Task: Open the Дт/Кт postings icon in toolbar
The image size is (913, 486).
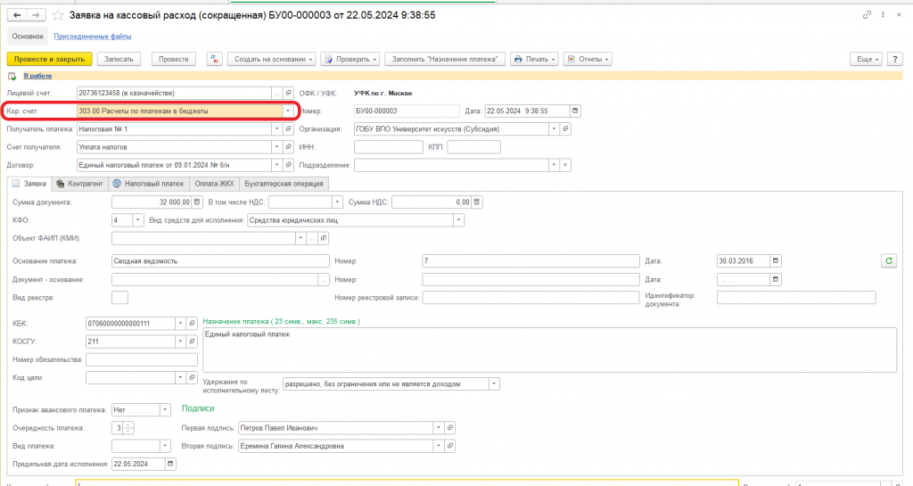Action: [214, 59]
